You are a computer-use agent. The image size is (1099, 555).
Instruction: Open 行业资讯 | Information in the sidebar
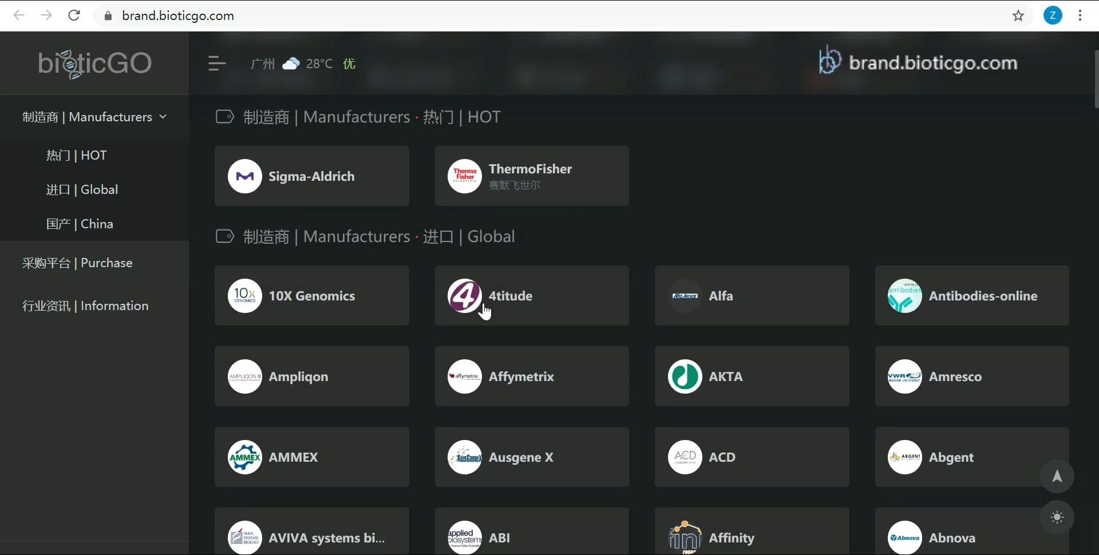(85, 306)
